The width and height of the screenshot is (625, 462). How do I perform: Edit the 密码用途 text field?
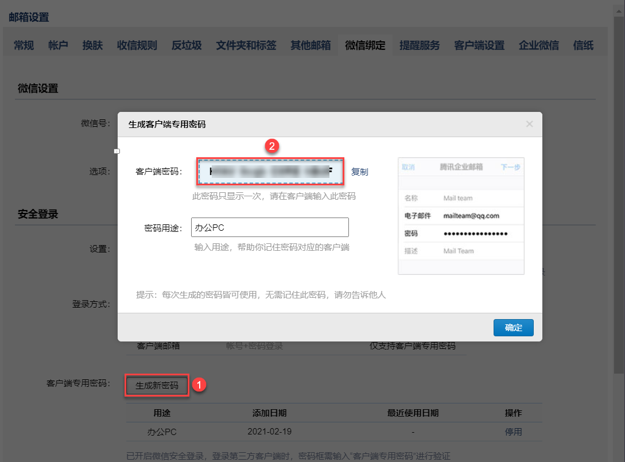[x=270, y=227]
